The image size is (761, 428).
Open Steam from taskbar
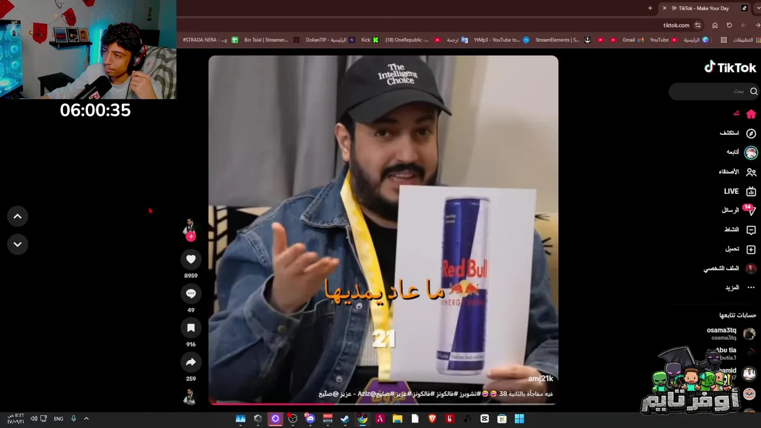click(345, 418)
